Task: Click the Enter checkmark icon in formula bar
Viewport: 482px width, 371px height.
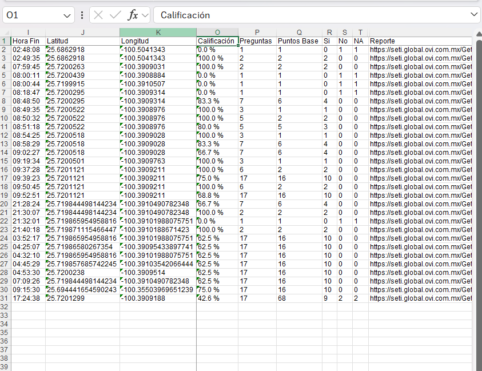Action: pos(115,15)
